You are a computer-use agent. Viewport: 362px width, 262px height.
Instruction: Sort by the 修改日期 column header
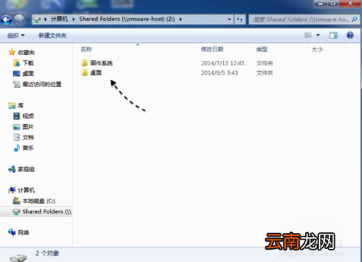[x=212, y=49]
